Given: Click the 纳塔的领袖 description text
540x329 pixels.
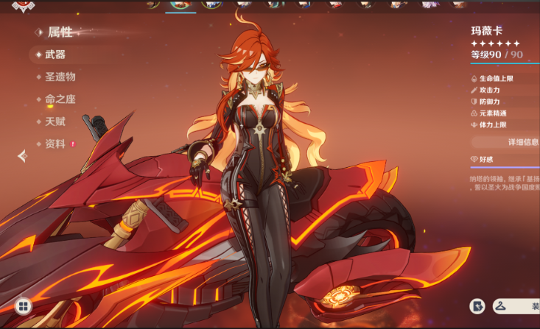Looking at the screenshot, I should pos(505,183).
